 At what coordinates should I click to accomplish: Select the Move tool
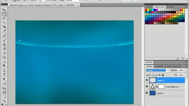(x=4, y=10)
